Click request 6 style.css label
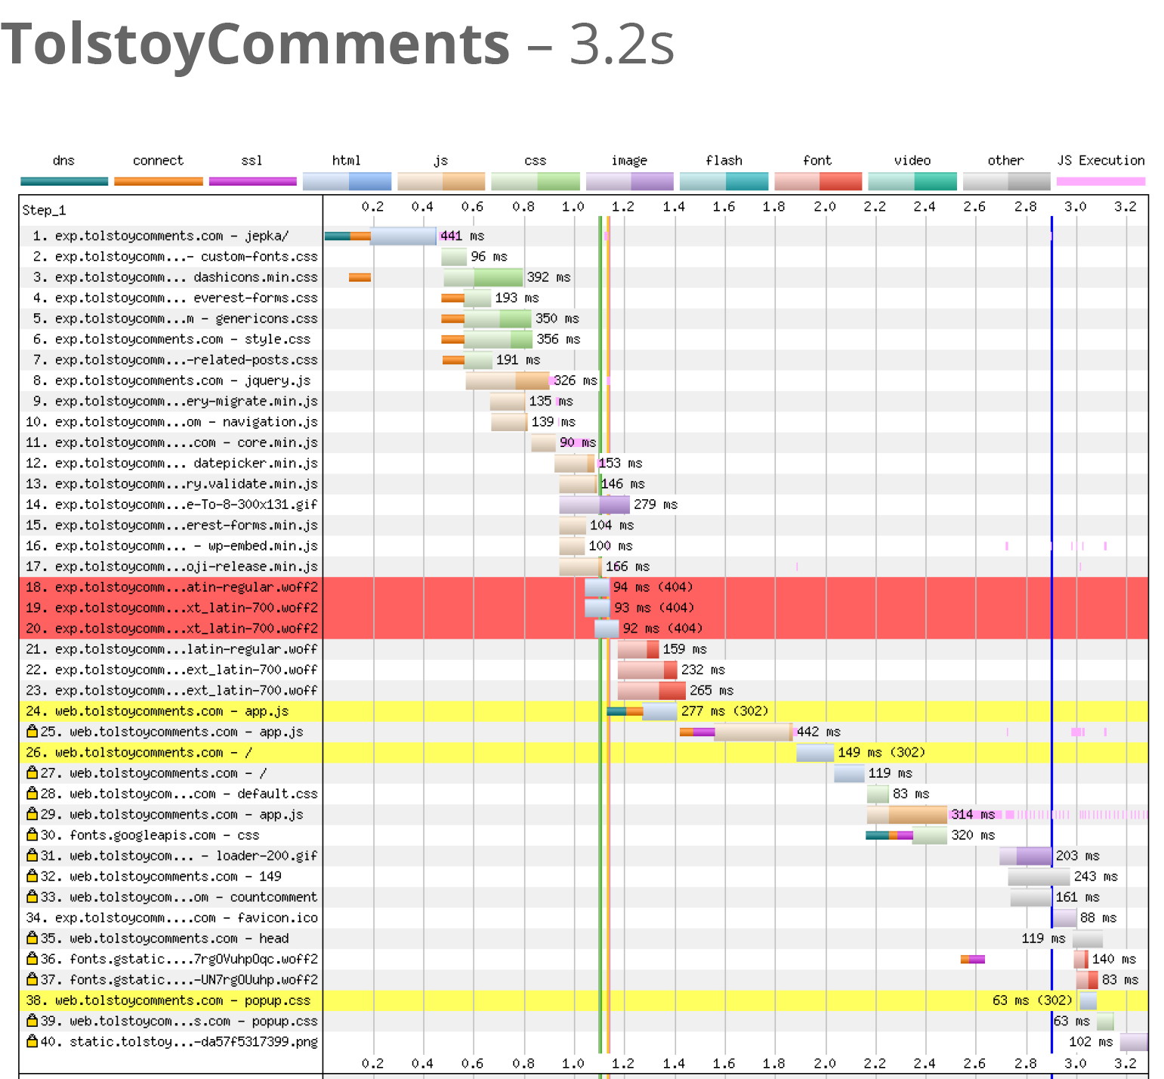 (171, 339)
